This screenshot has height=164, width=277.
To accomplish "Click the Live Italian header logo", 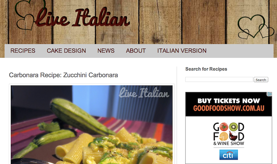I will pyautogui.click(x=83, y=18).
